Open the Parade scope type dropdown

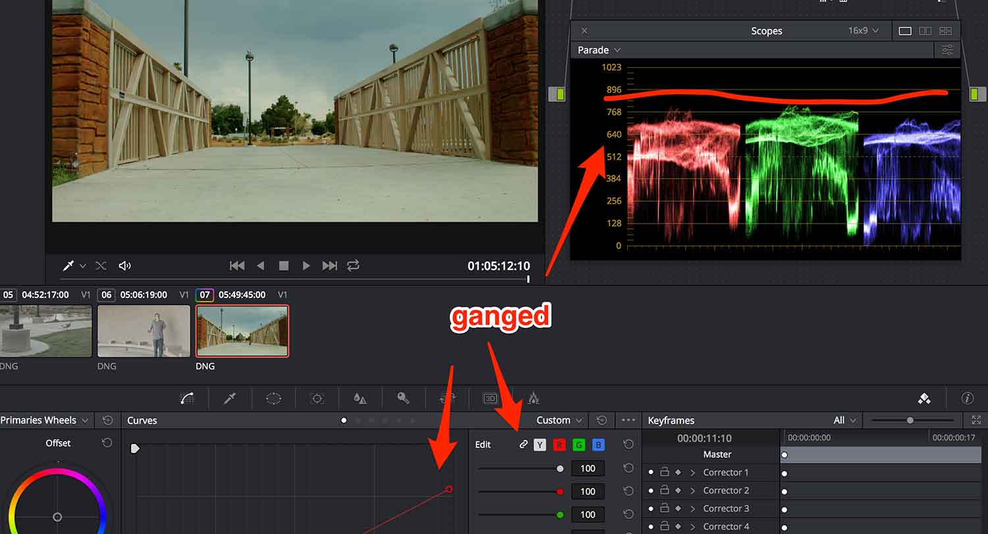(599, 50)
